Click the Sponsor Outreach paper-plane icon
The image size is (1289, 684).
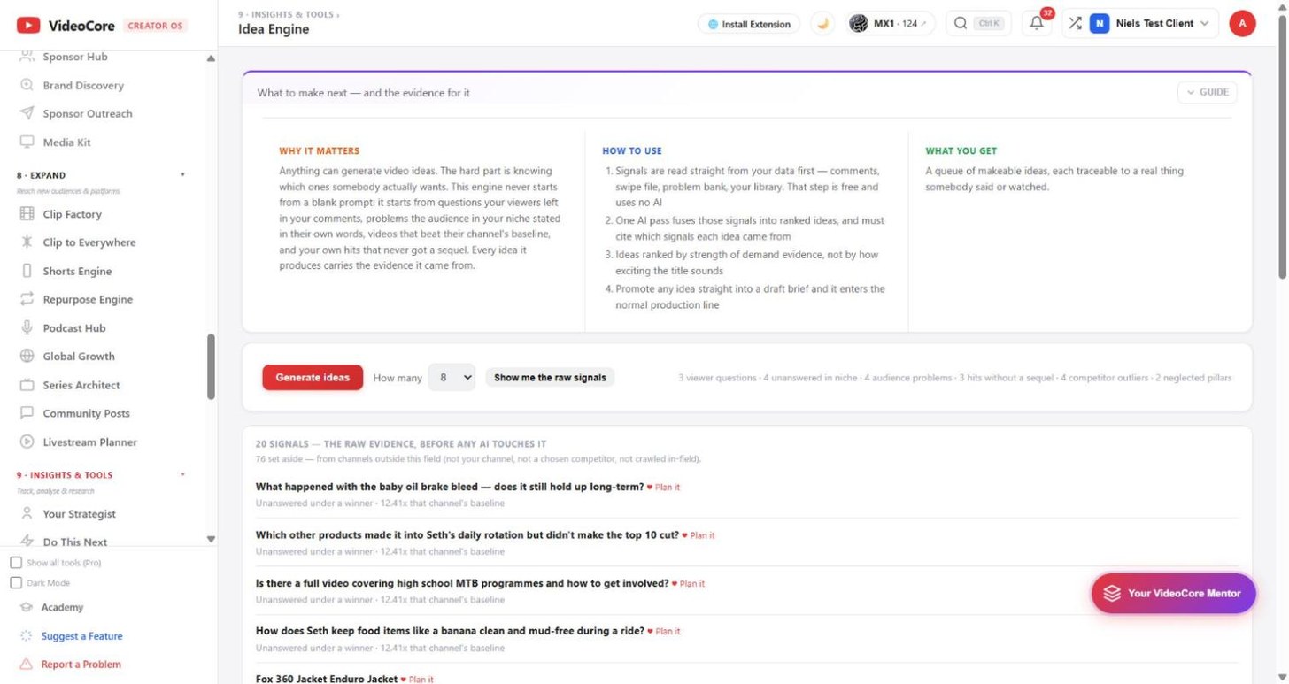click(x=27, y=114)
